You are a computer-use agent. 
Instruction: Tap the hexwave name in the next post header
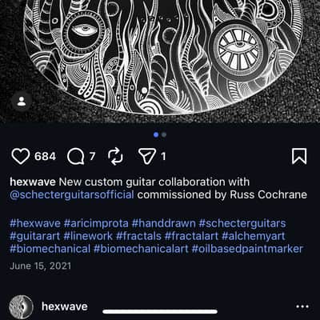pos(65,306)
